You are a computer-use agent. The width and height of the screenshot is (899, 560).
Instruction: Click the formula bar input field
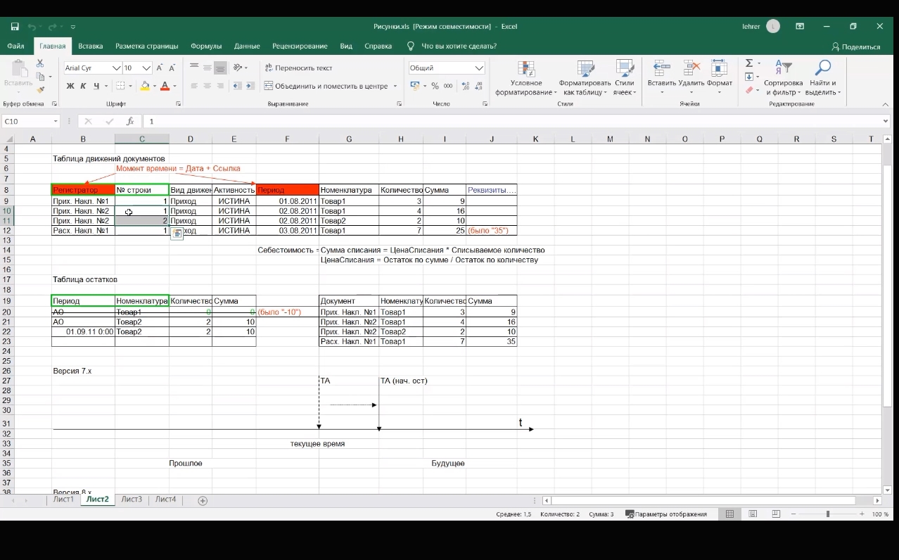click(492, 121)
